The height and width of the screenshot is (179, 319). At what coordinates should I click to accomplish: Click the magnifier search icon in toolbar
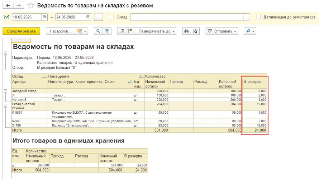[98, 31]
